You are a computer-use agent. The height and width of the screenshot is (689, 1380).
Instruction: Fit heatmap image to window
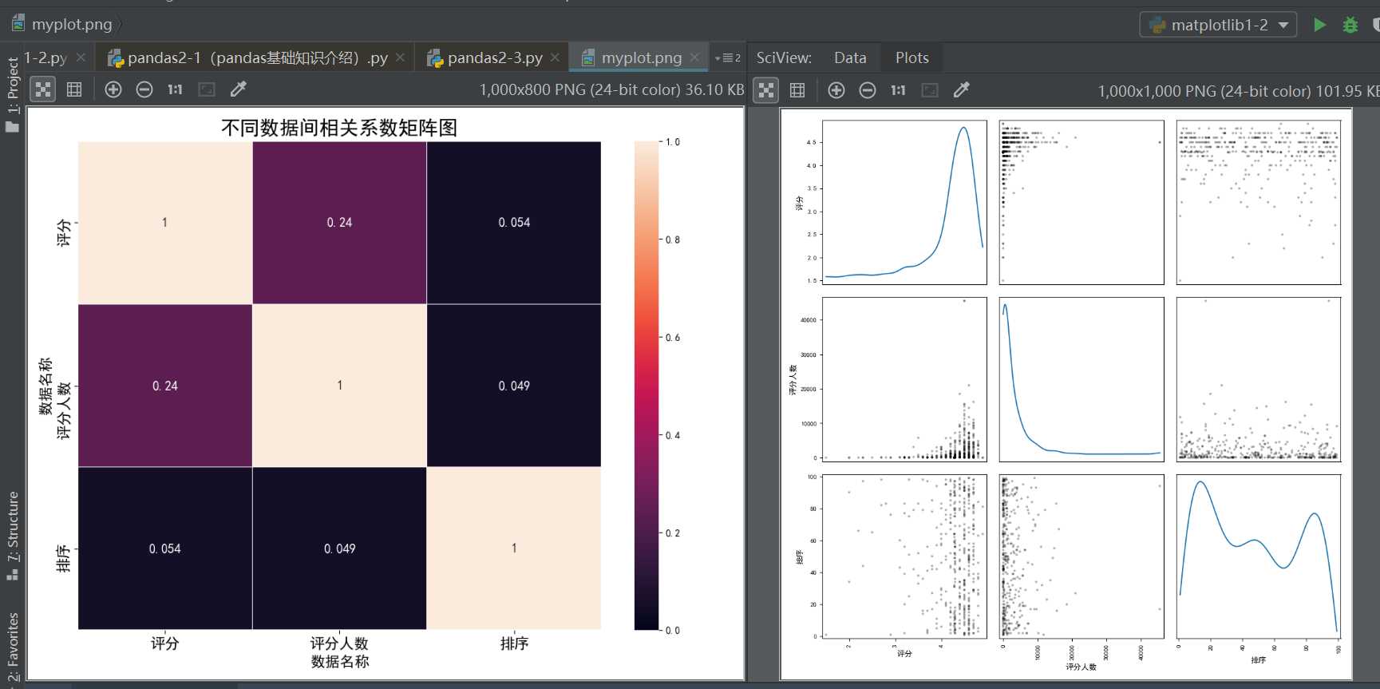[207, 89]
